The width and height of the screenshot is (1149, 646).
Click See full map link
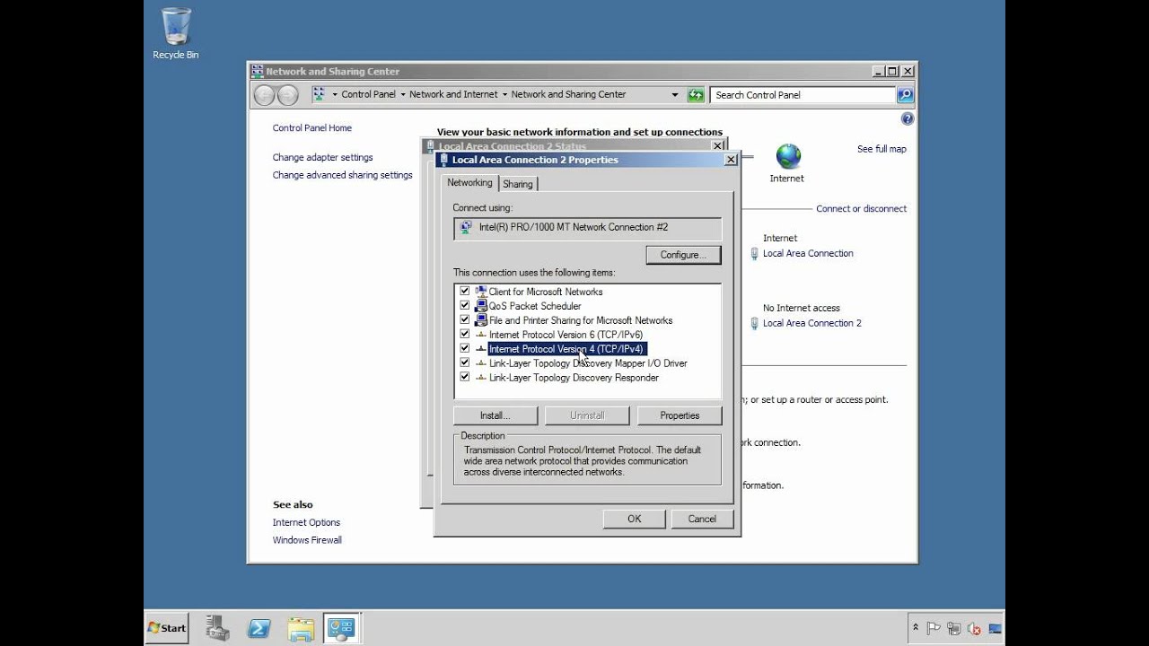881,149
